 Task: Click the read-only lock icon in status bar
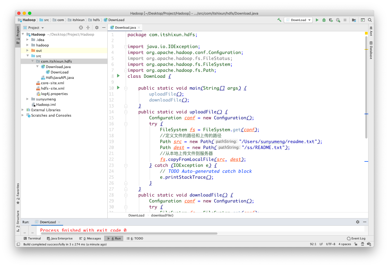coord(356,244)
